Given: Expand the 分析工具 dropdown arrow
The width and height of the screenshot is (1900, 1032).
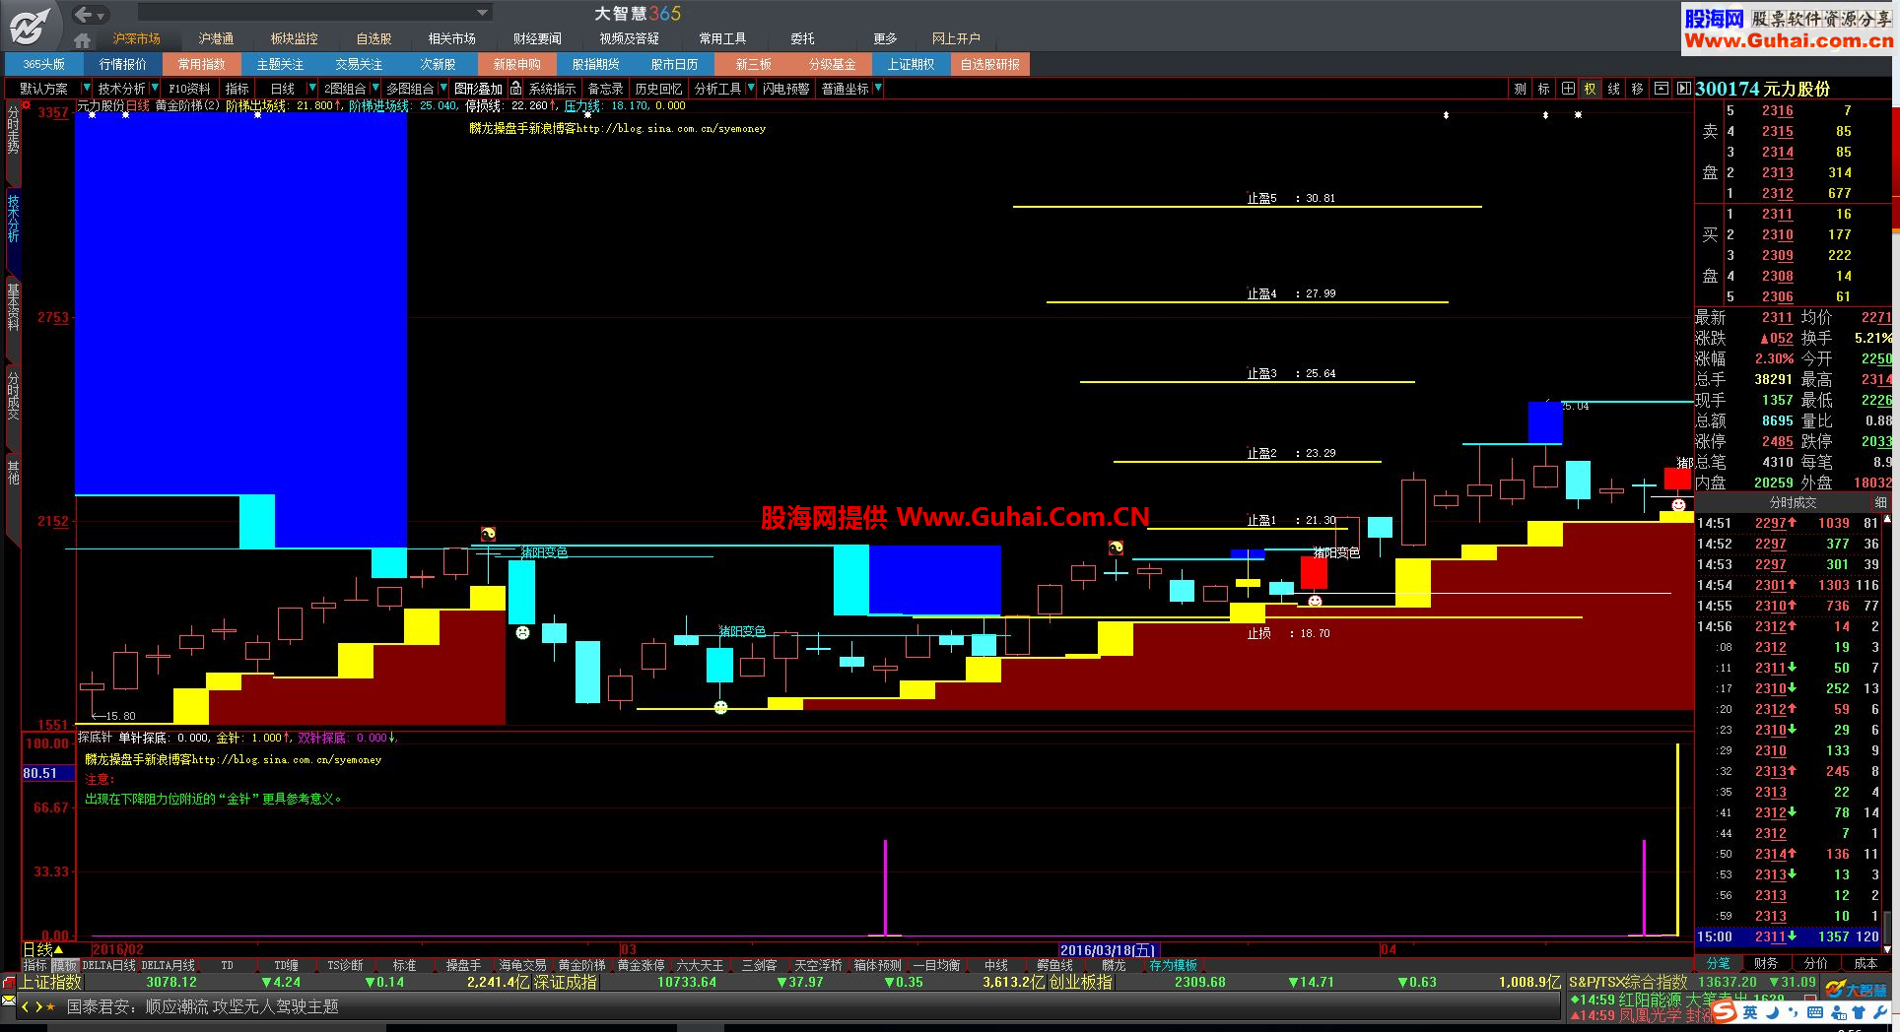Looking at the screenshot, I should click(751, 89).
